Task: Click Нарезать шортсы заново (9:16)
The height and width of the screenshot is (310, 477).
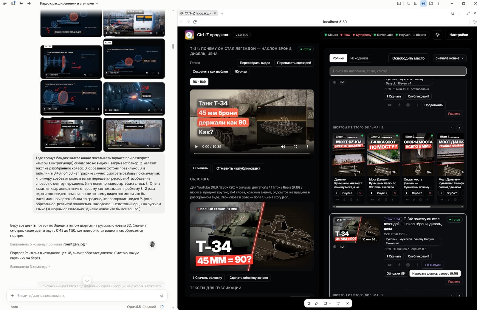Action: coord(435,273)
